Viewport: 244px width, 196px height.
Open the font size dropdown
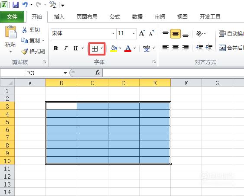133,33
